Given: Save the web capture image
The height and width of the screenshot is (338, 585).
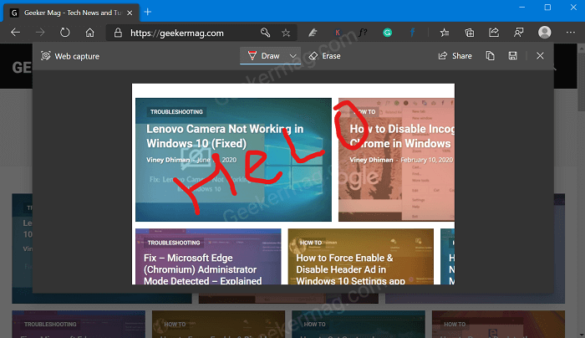Looking at the screenshot, I should (x=512, y=56).
